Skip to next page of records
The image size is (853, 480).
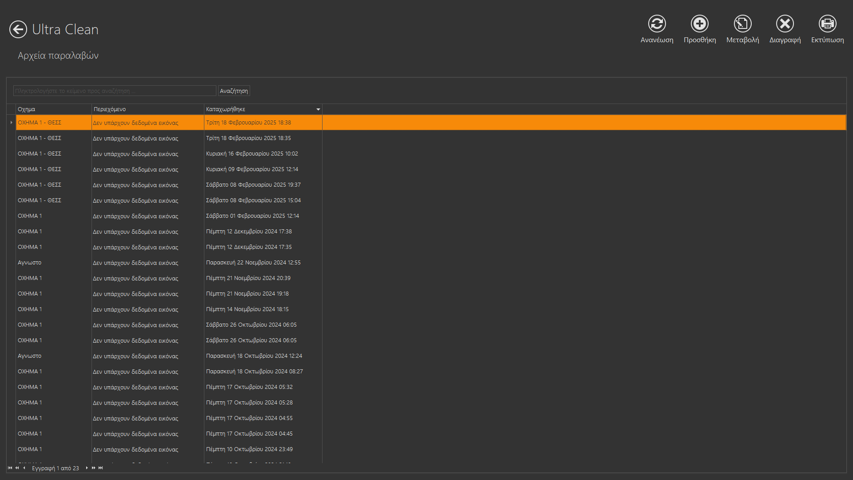coord(93,468)
